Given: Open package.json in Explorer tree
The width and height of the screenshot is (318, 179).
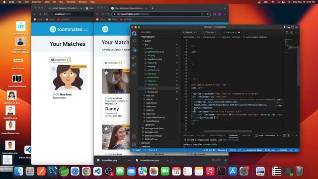Looking at the screenshot, I should pos(152,132).
